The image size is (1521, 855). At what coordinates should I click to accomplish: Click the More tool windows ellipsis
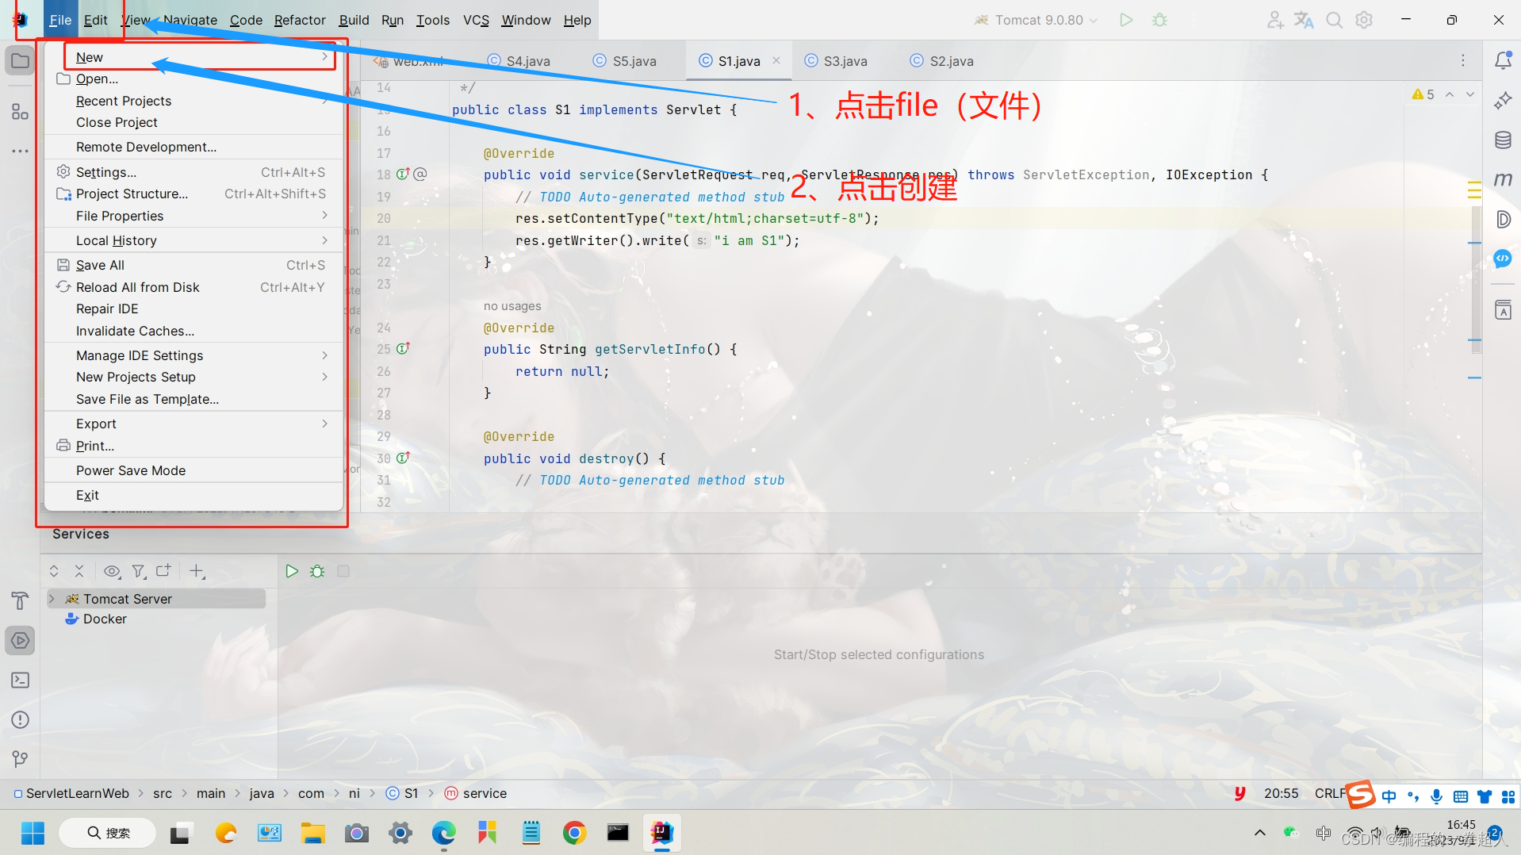(20, 151)
